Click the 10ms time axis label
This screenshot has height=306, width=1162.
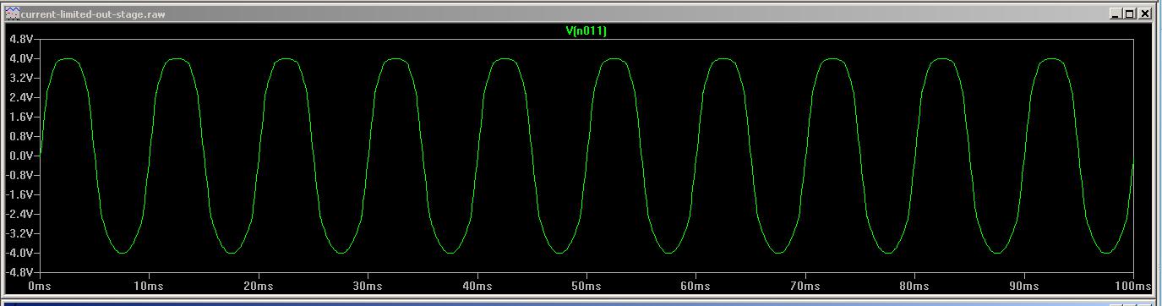[x=149, y=287]
